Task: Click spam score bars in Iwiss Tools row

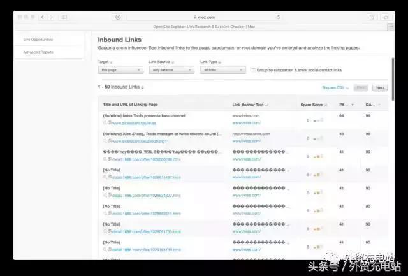Action: click(318, 120)
